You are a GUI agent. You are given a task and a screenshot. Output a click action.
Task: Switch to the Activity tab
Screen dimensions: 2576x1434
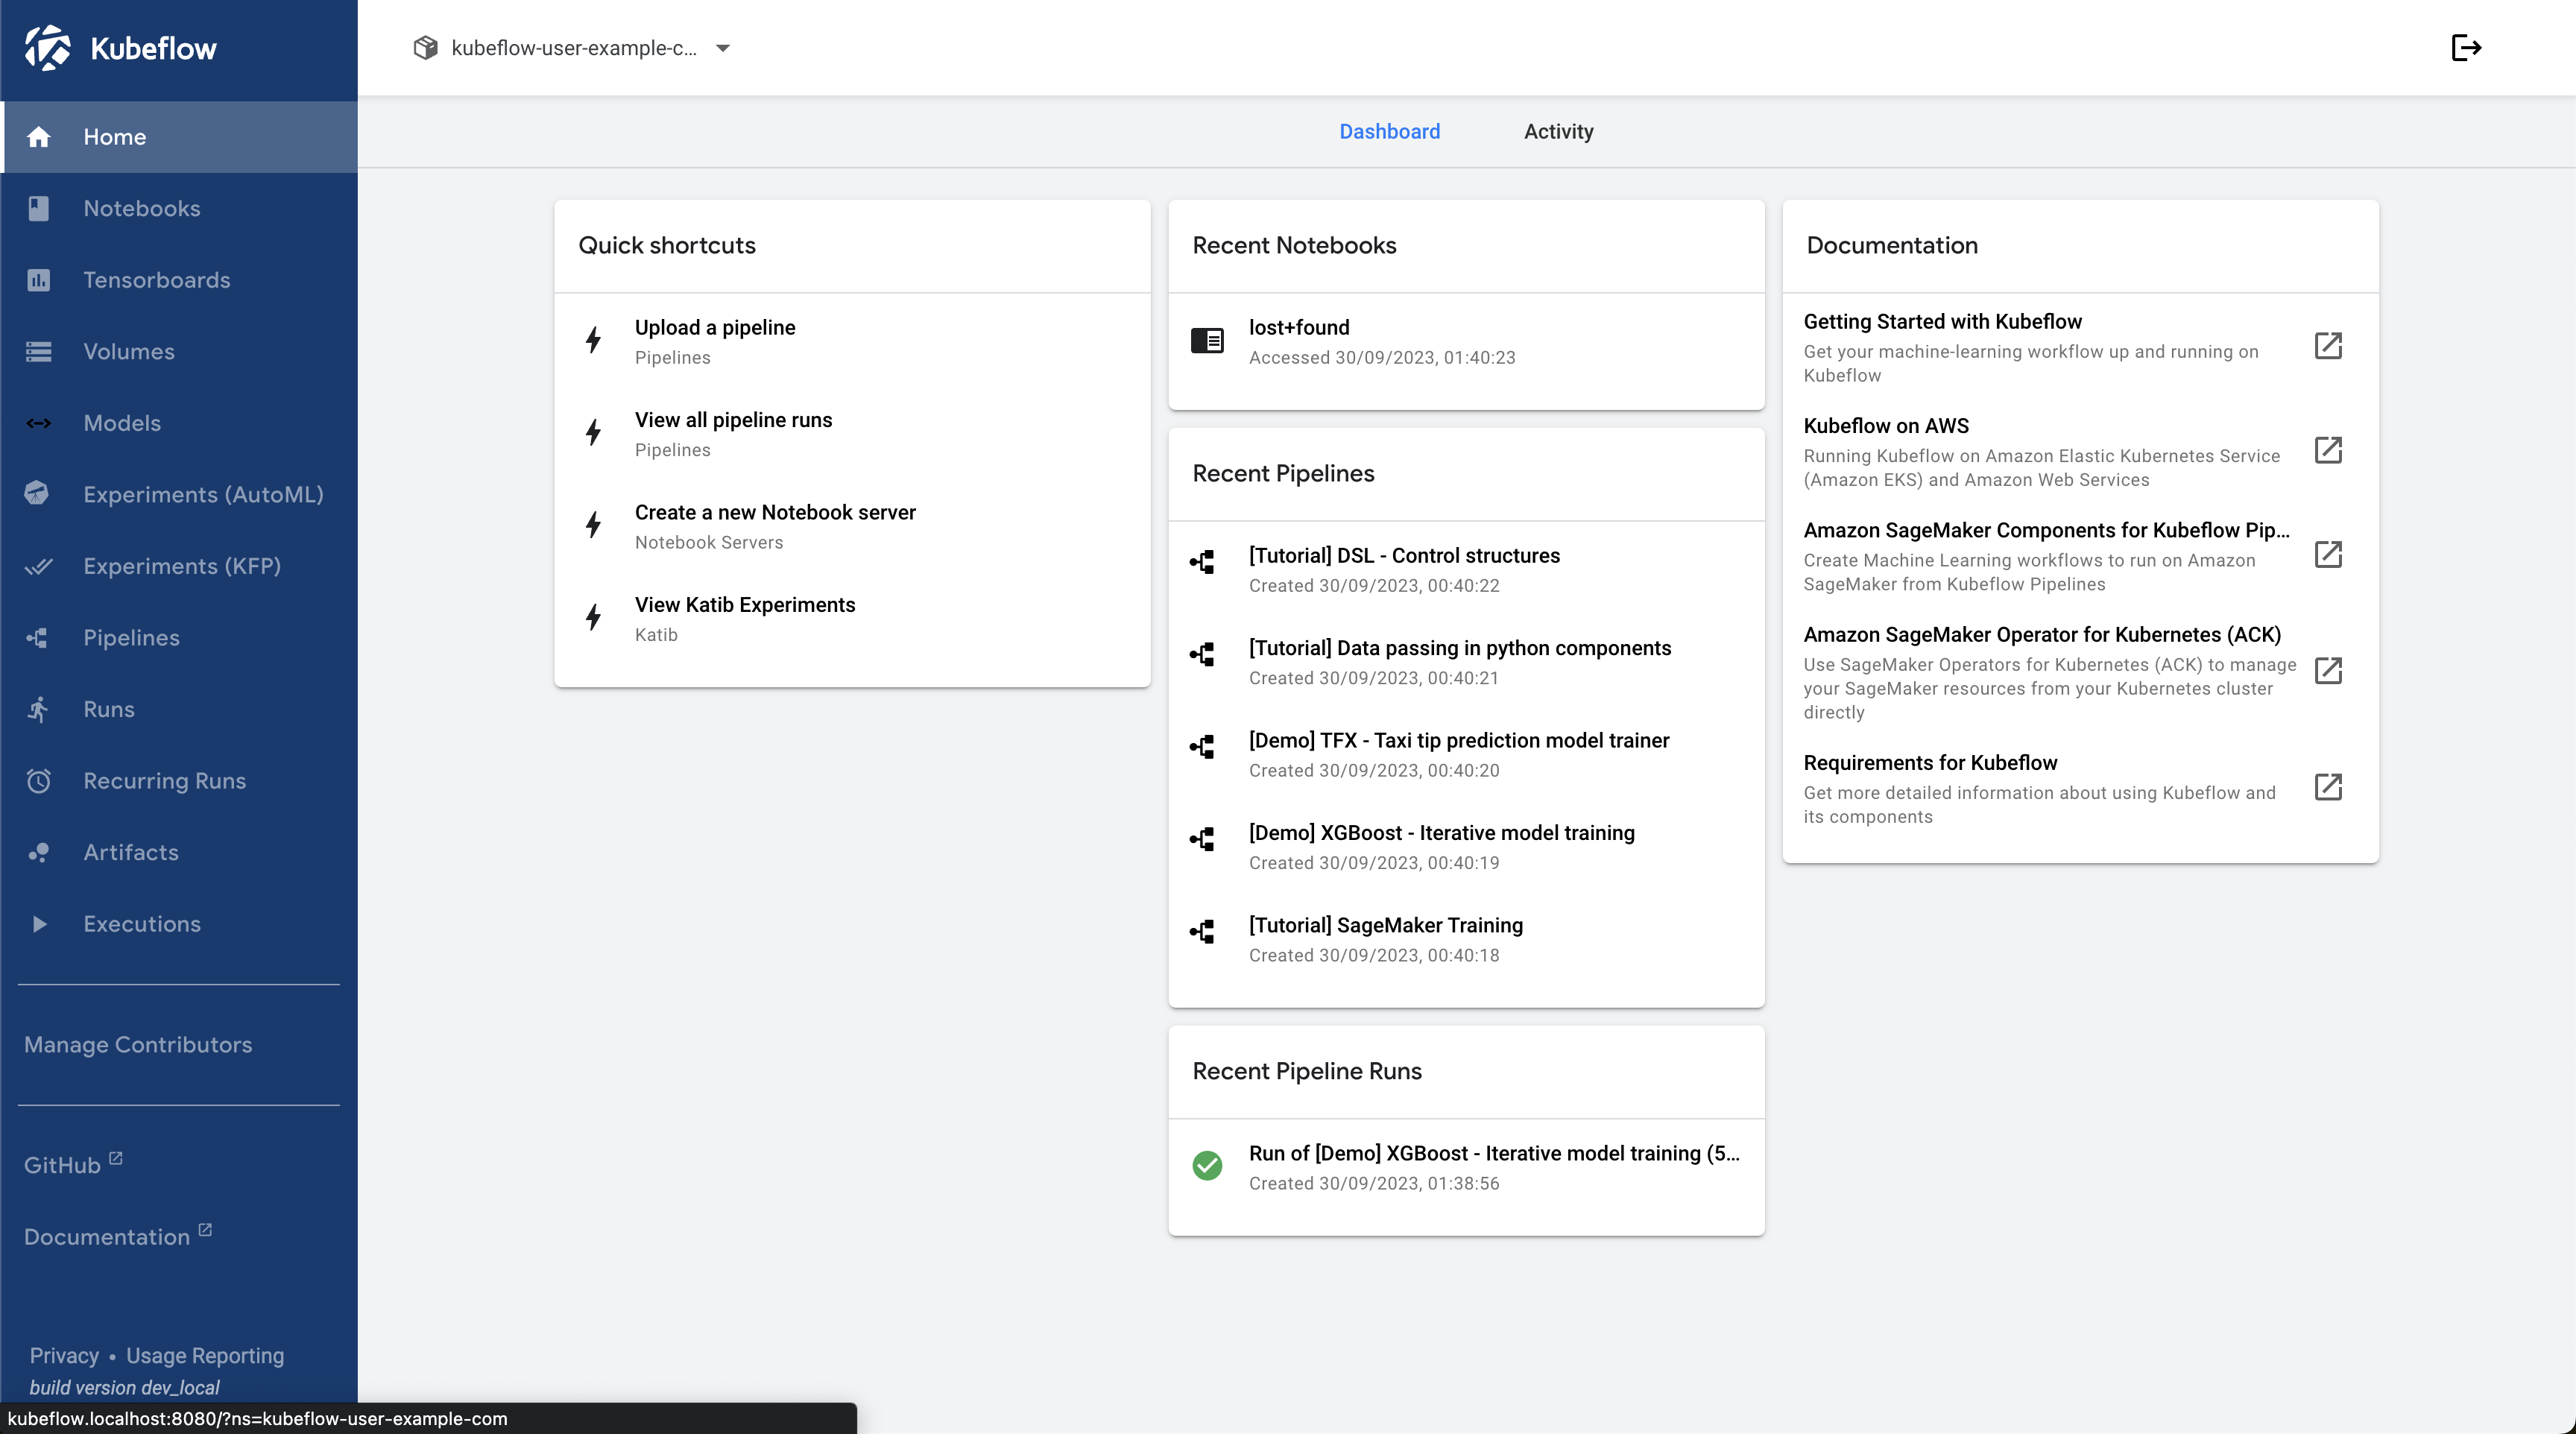[1558, 131]
